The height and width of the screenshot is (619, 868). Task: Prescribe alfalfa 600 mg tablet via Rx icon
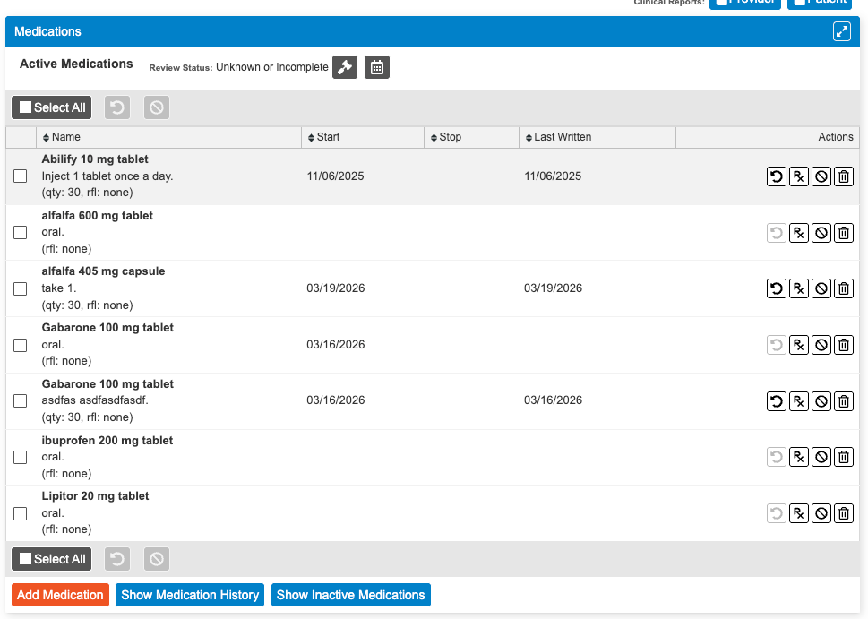(799, 233)
